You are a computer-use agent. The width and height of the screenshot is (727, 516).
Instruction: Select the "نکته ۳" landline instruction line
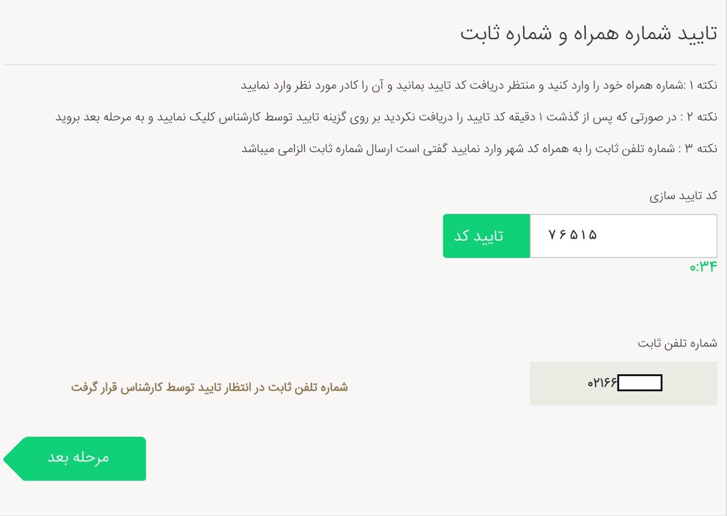point(479,149)
